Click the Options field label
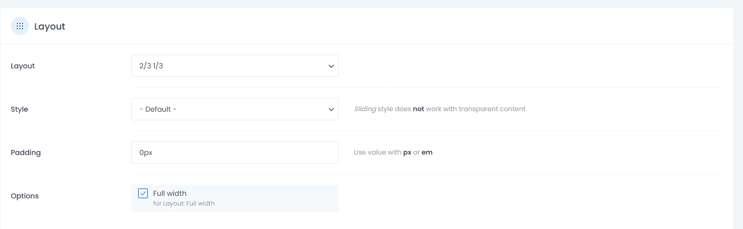Screen dimensions: 743x229 (25, 196)
